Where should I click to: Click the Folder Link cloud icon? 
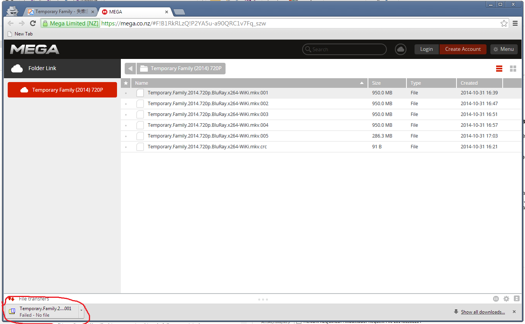[x=17, y=69]
